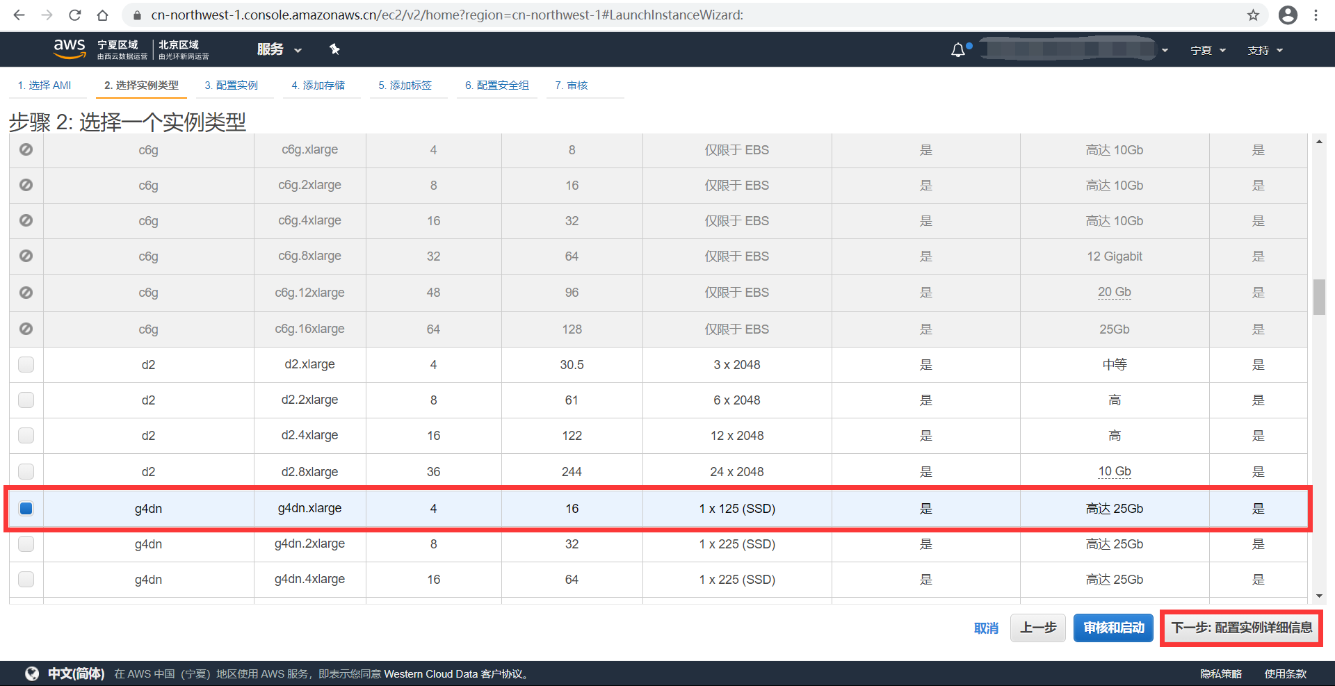Refresh the page with the reload icon
This screenshot has width=1335, height=686.
coord(74,15)
